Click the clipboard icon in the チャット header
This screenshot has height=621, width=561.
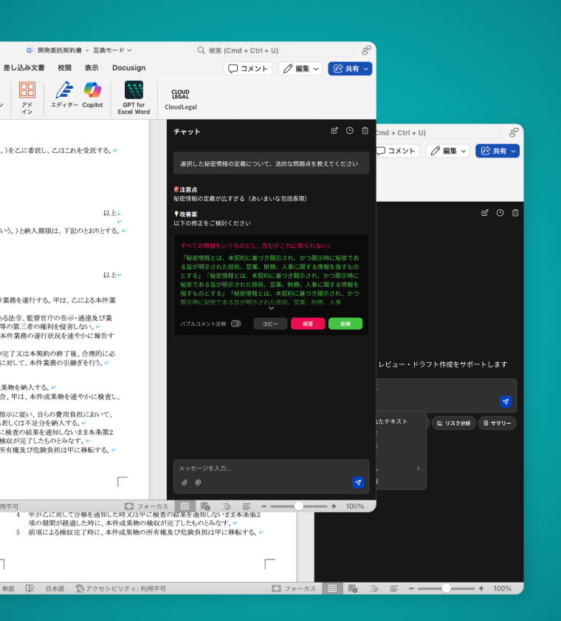(x=365, y=131)
